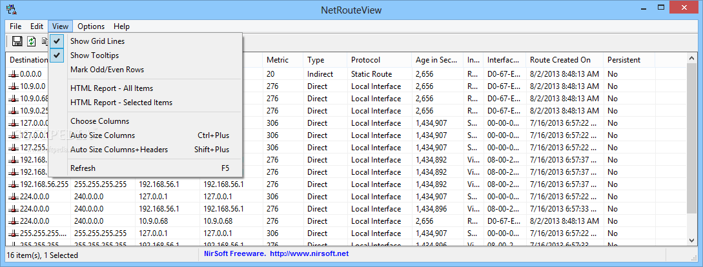Screen dimensions: 703x267
Task: Click the route icon of the 192.168.56.255 row
Action: click(14, 184)
